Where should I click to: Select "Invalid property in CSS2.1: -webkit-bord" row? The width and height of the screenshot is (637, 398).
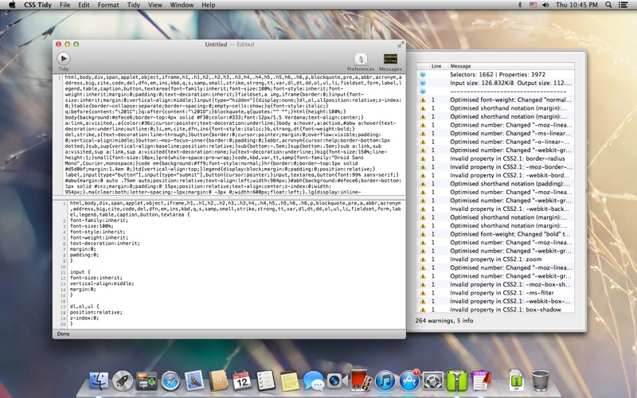coord(495,175)
